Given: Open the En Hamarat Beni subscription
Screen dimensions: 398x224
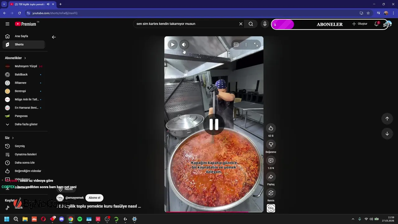Looking at the screenshot, I should tap(24, 108).
